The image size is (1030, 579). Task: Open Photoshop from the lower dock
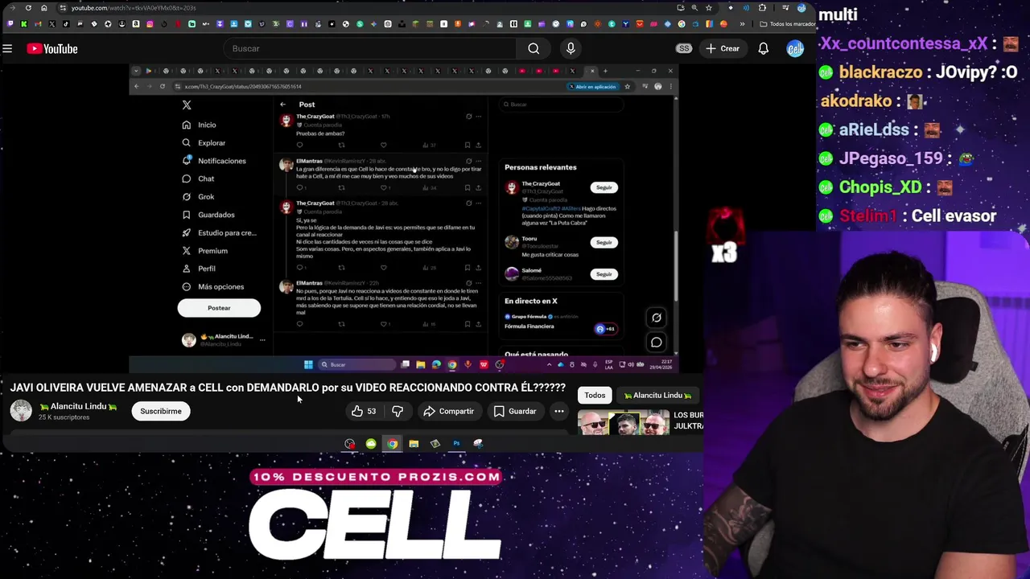tap(456, 444)
